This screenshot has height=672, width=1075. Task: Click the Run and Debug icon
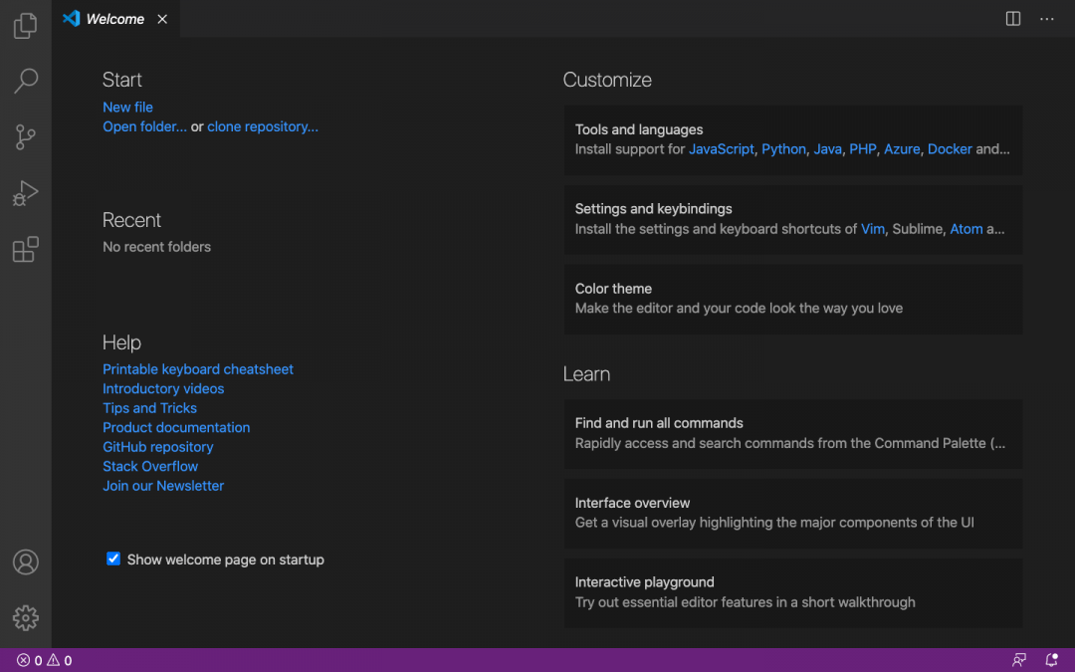click(25, 193)
